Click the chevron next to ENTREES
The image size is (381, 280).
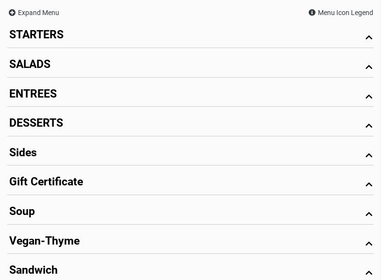pyautogui.click(x=369, y=97)
